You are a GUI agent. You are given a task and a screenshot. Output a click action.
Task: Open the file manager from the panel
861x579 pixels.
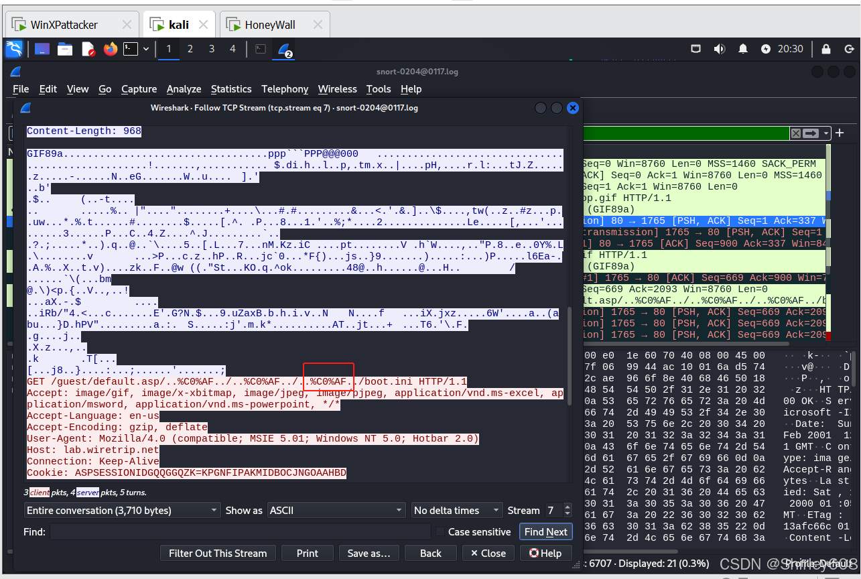[65, 49]
